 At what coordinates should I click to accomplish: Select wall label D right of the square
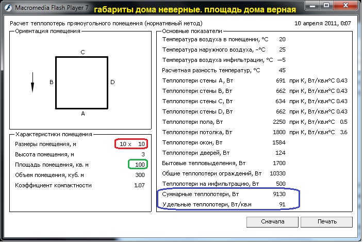[112, 82]
